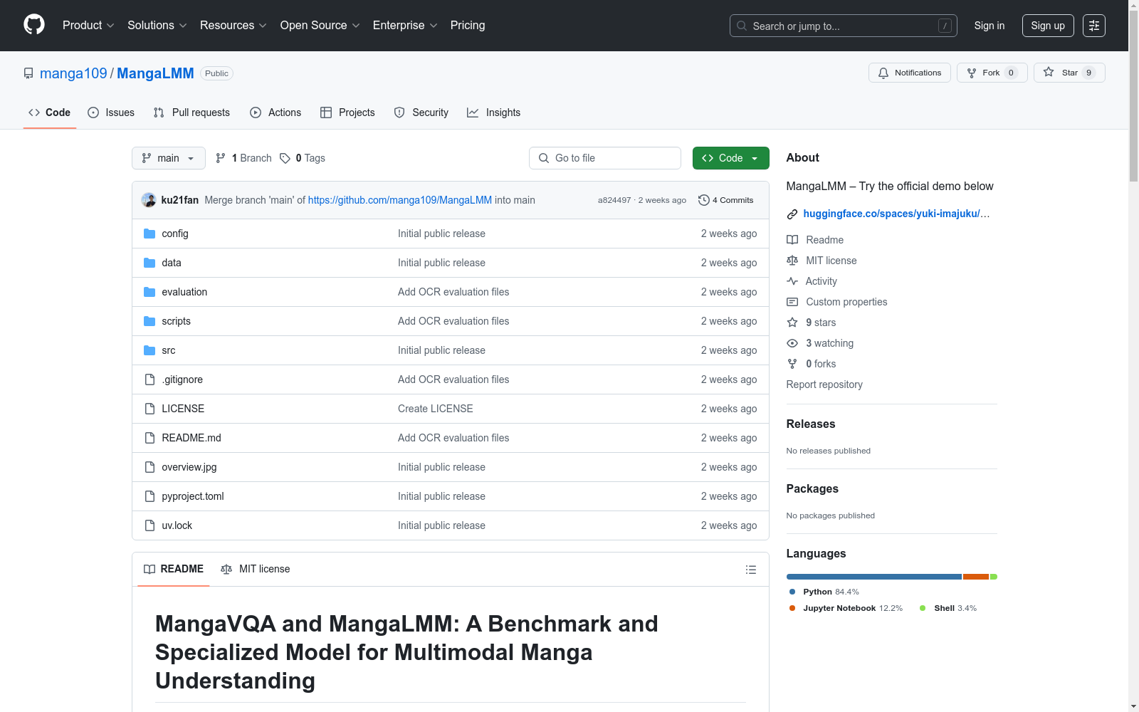Click the search magnifier icon in header
The height and width of the screenshot is (712, 1139).
click(742, 26)
